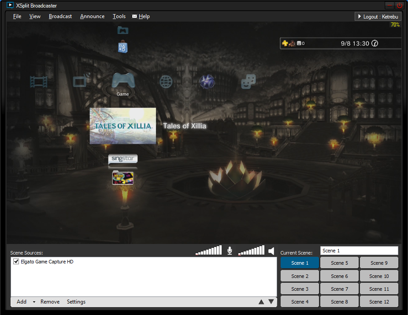The width and height of the screenshot is (408, 315).
Task: Open the Help menu
Action: (x=144, y=16)
